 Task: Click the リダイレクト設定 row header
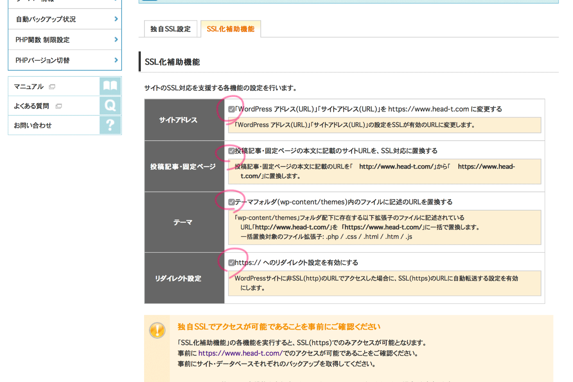tap(184, 278)
